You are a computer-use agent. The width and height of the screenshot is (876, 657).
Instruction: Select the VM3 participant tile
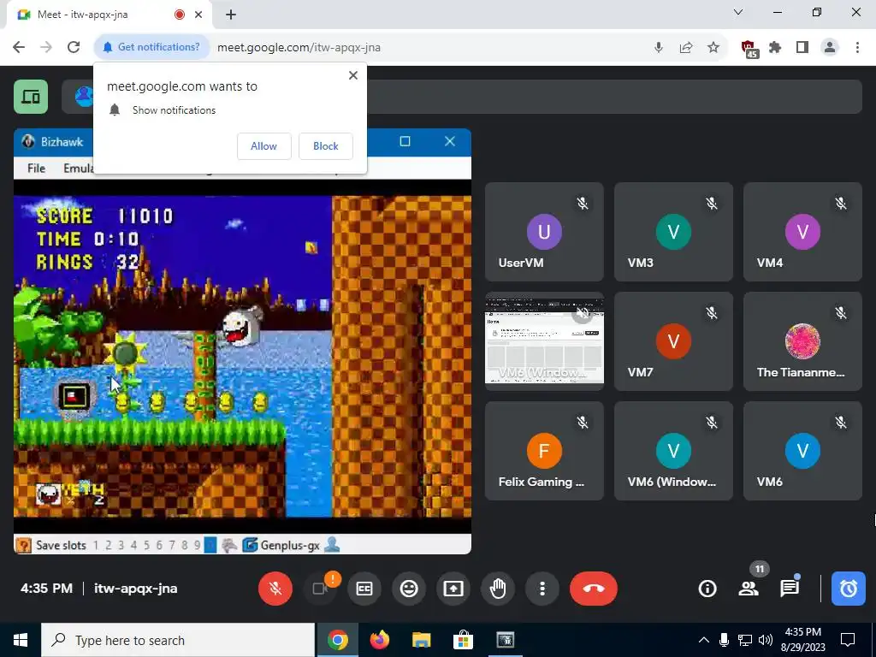click(673, 232)
